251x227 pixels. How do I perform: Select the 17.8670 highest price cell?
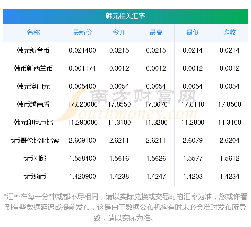click(x=156, y=104)
